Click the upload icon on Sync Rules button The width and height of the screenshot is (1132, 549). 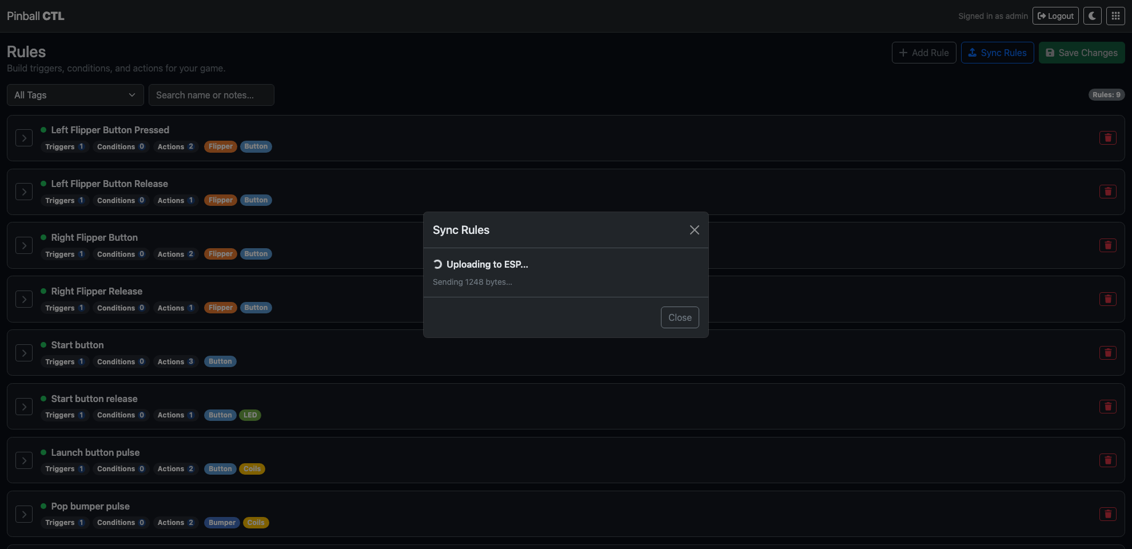pos(972,52)
